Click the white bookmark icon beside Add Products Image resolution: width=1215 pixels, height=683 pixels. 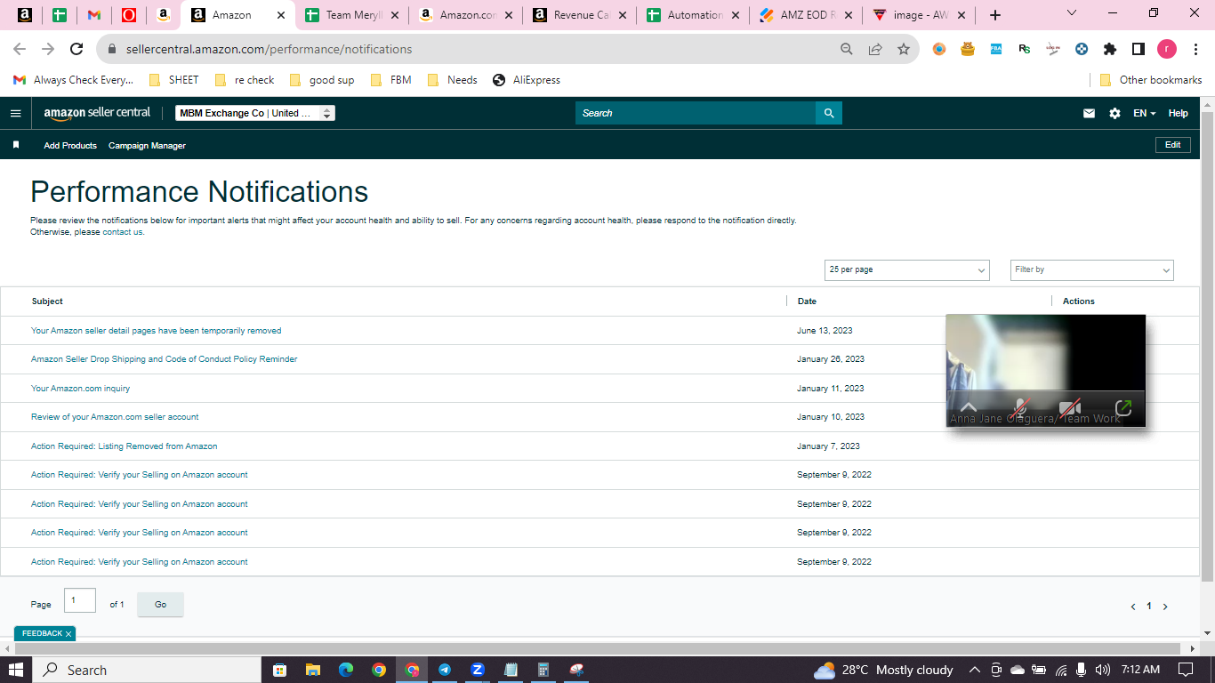16,144
